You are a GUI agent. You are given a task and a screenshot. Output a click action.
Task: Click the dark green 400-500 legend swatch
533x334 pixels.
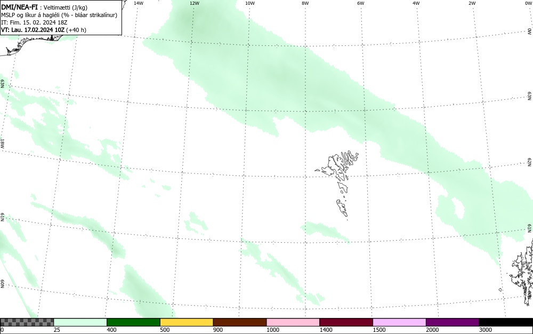133,322
